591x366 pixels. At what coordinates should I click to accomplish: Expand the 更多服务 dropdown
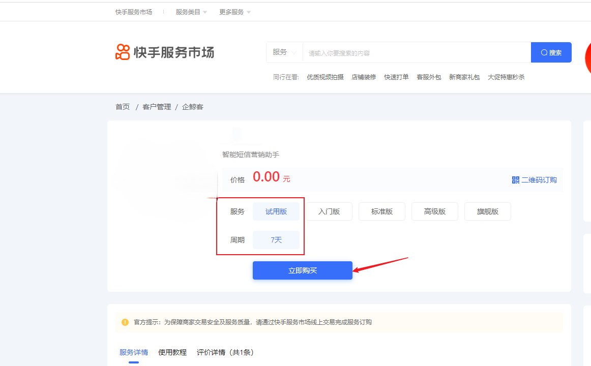pos(235,12)
